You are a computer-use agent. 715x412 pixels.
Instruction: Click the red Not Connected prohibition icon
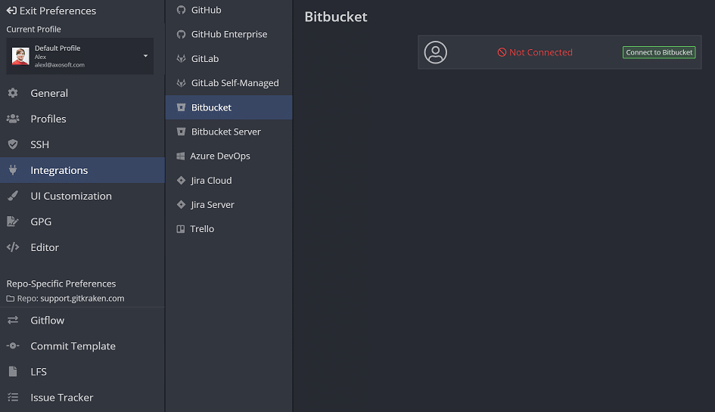[502, 52]
